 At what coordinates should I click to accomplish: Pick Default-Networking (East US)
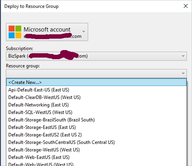point(96,105)
